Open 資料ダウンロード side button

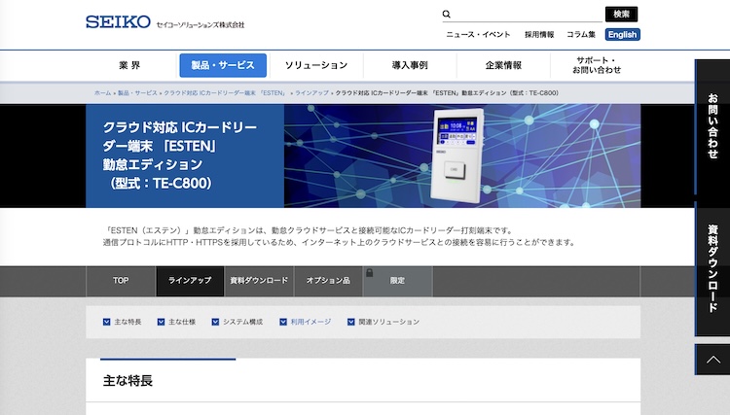coord(712,268)
